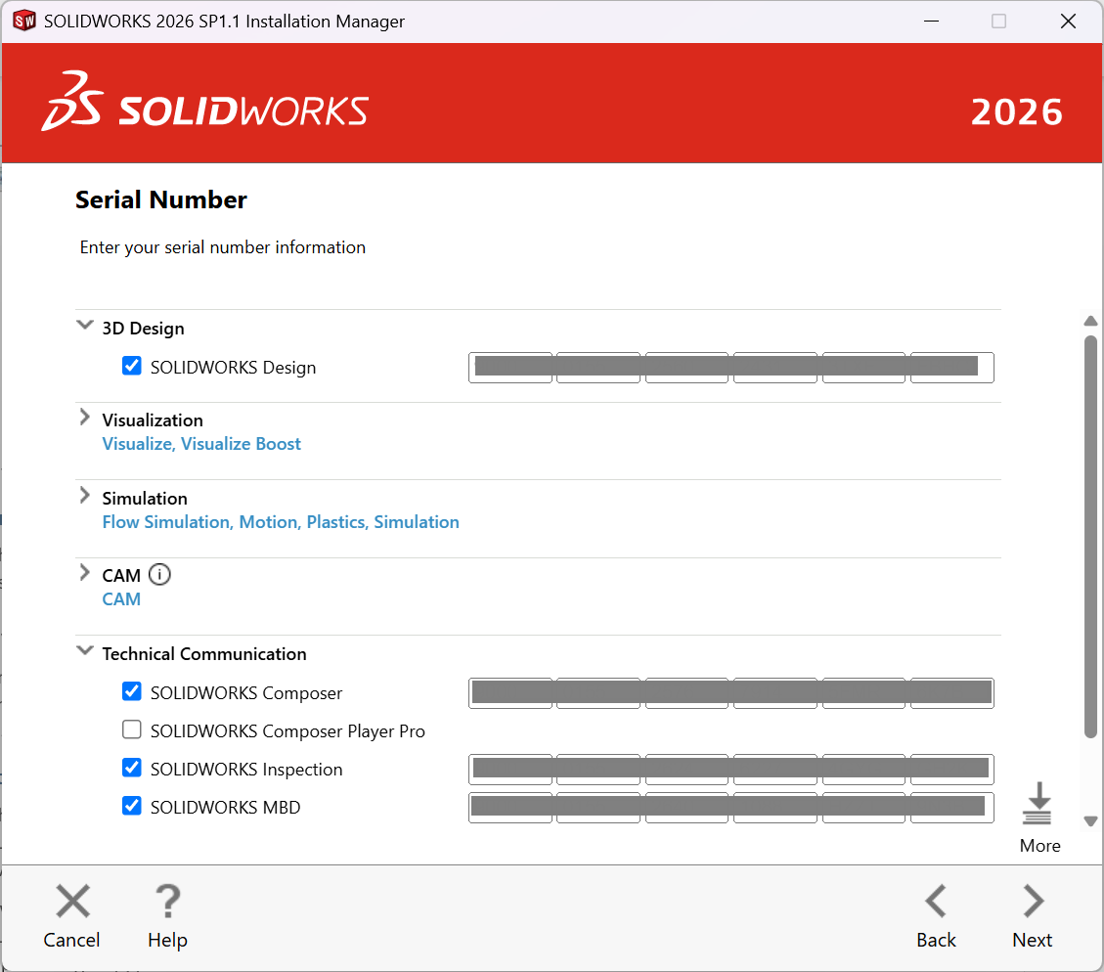Enable SOLIDWORKS Composer Player Pro

tap(132, 729)
